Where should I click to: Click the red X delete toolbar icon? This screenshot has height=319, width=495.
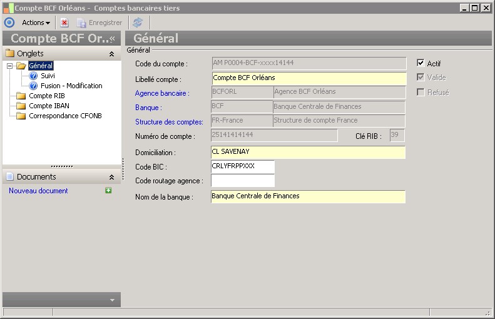(64, 23)
